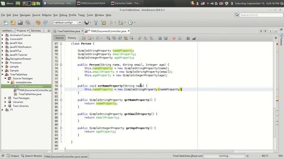Minimize the Projects window group icon

[49, 30]
